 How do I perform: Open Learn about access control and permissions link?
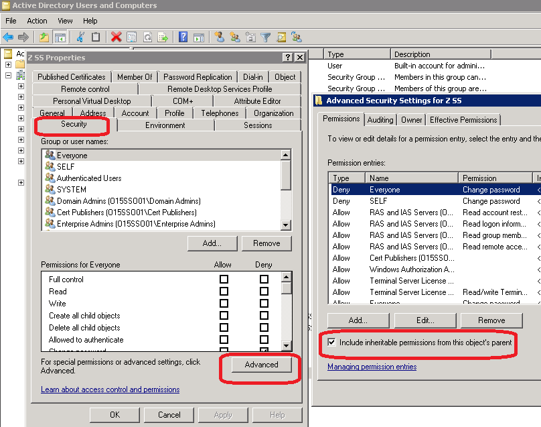coord(110,389)
